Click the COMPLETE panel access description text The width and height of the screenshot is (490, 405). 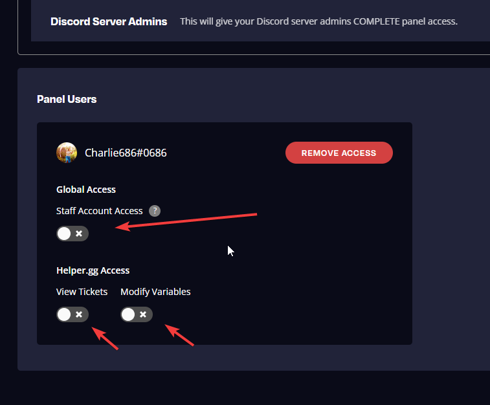[318, 21]
